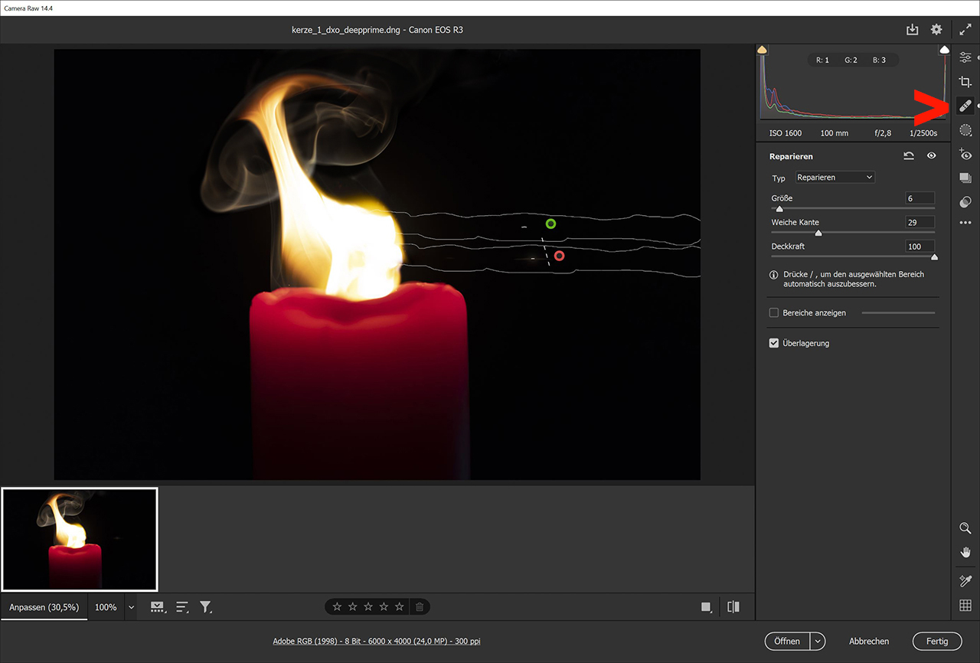This screenshot has width=980, height=663.
Task: Click the Deckkraft slider handle
Action: pos(934,257)
